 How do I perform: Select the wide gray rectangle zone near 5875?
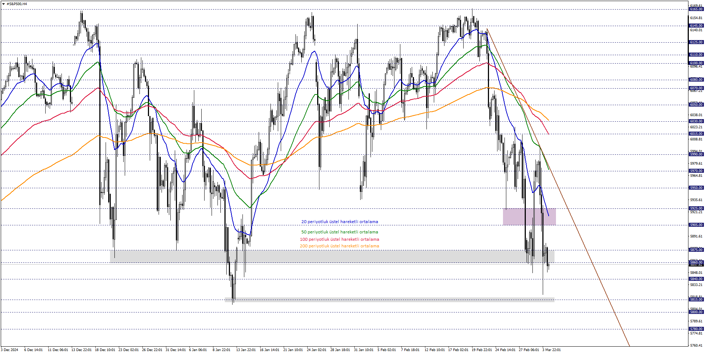(x=332, y=256)
